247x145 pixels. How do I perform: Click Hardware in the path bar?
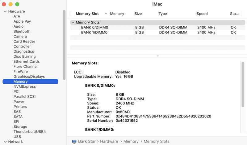pos(109,142)
